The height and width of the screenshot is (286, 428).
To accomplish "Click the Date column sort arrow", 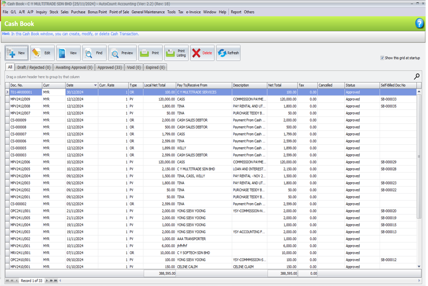I will 95,86.
